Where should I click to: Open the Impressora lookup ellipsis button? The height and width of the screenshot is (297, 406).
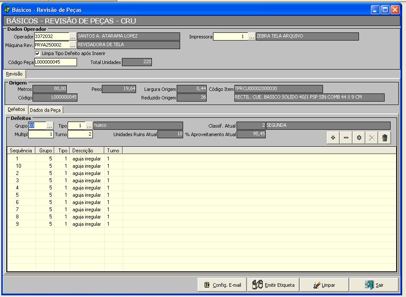tap(252, 37)
